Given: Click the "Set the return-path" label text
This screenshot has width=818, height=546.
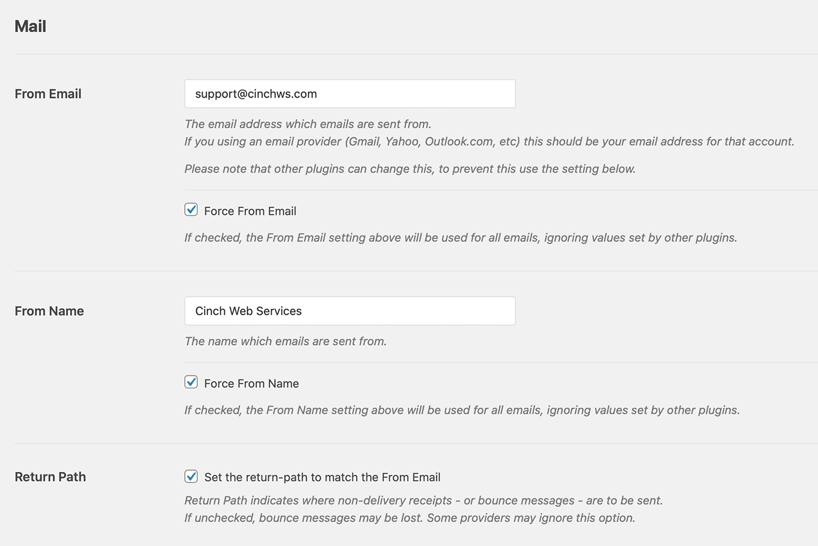Looking at the screenshot, I should (x=322, y=477).
